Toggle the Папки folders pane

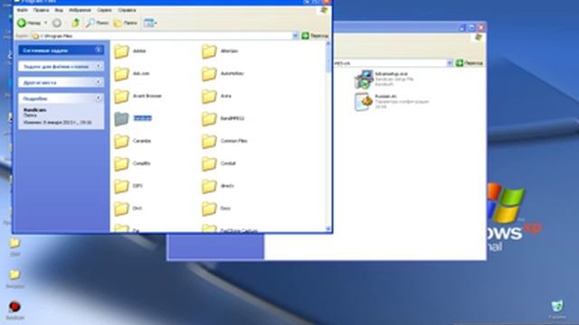pos(126,23)
